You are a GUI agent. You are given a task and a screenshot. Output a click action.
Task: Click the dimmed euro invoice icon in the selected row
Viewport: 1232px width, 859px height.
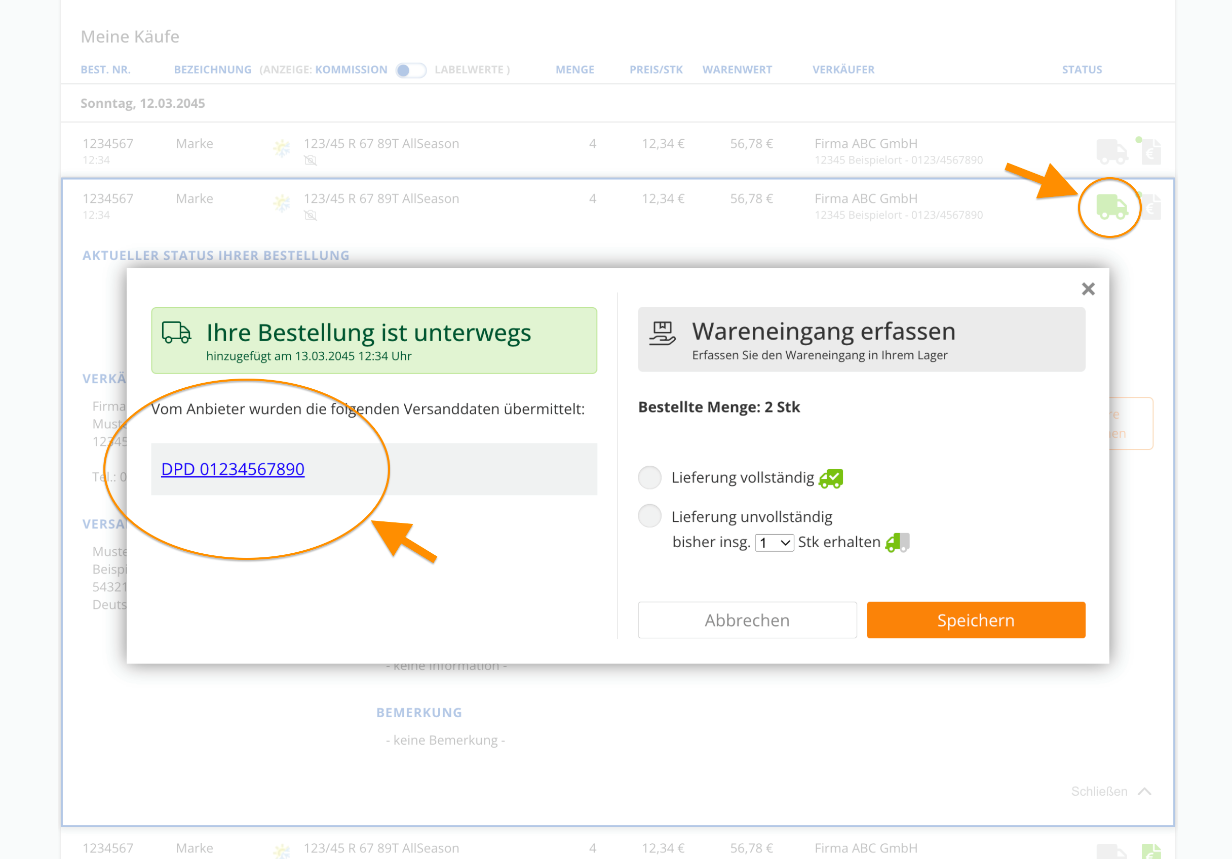click(x=1151, y=207)
